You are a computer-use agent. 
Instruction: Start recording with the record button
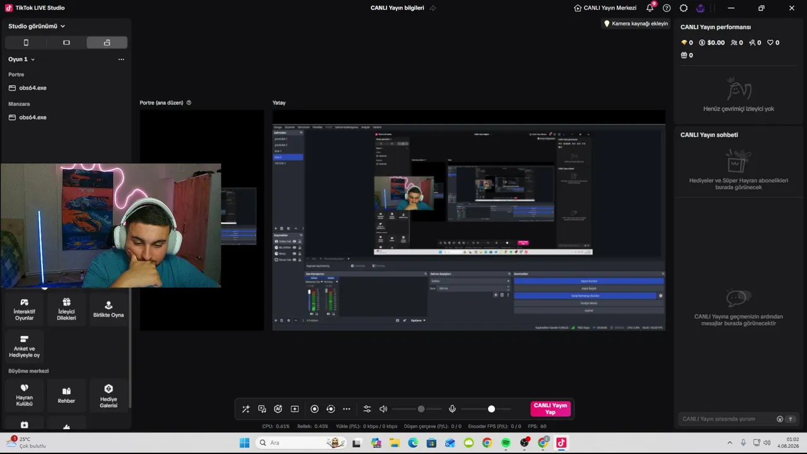click(315, 409)
